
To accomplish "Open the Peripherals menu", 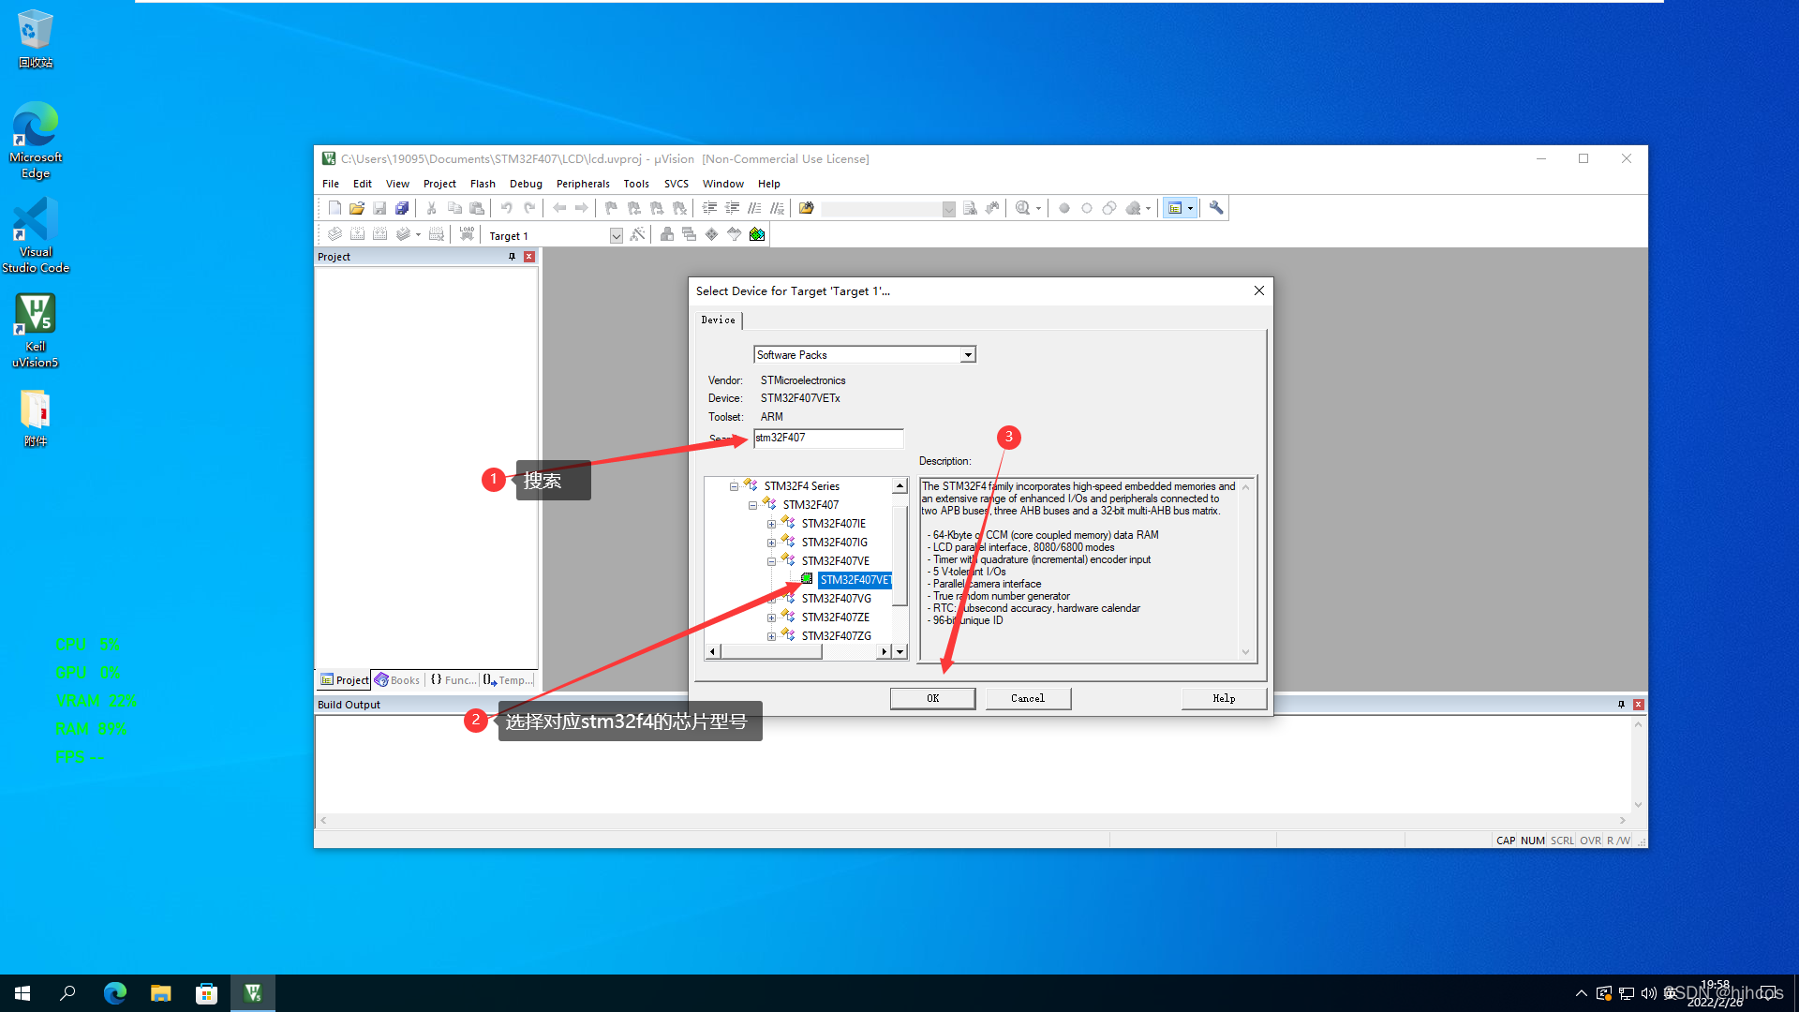I will point(582,184).
